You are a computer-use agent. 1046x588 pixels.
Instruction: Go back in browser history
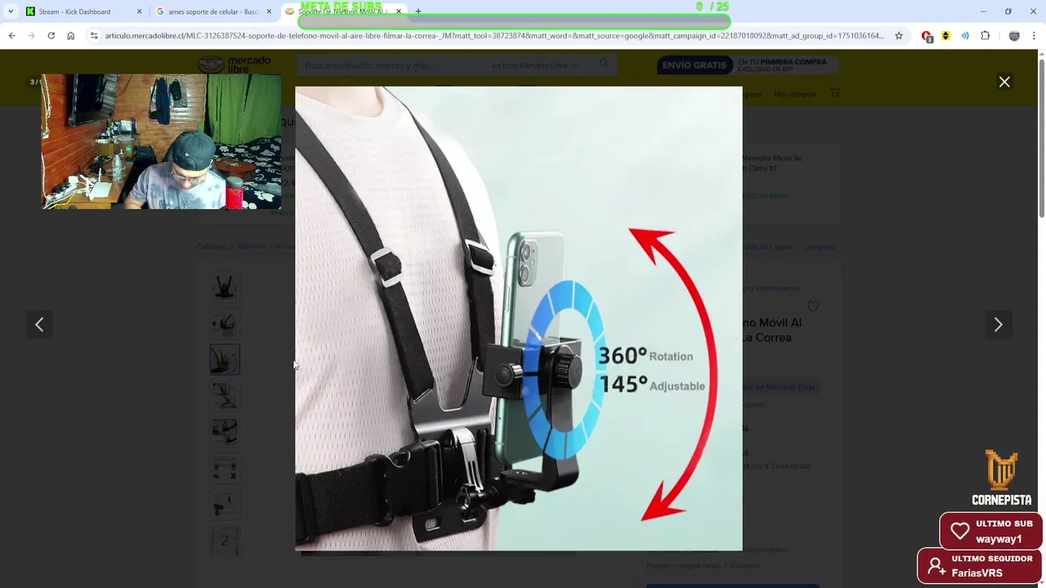11,36
